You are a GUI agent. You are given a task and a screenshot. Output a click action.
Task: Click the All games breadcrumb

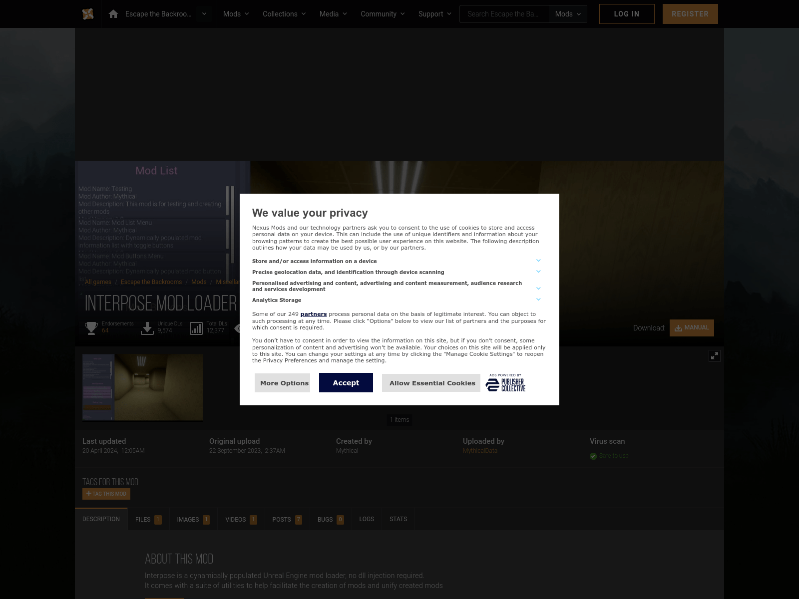[98, 282]
